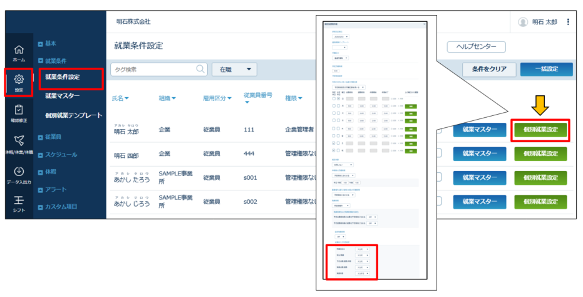583x297 pixels.
Task: Click 就業マスター button for あかし じろう row
Action: point(480,202)
